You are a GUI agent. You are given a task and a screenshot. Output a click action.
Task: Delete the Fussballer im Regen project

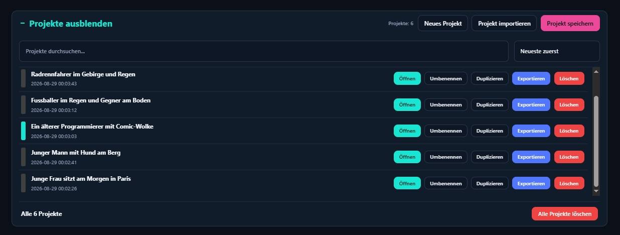(x=569, y=104)
